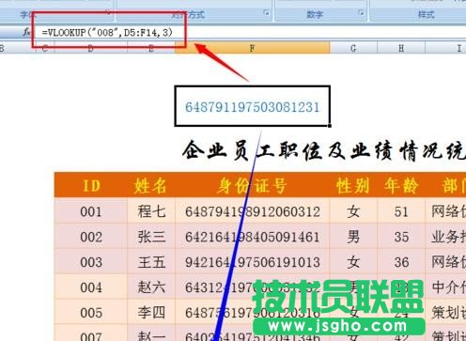
Task: Click the ID header cell
Action: pyautogui.click(x=91, y=185)
